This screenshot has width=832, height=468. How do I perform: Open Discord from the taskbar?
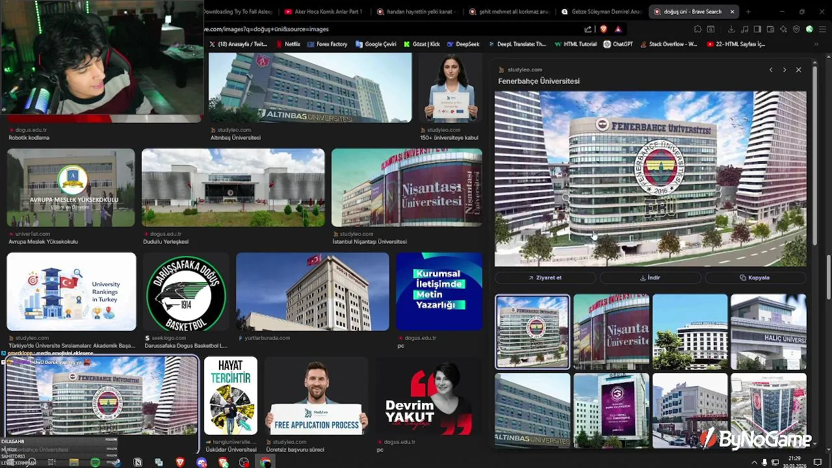pos(201,462)
